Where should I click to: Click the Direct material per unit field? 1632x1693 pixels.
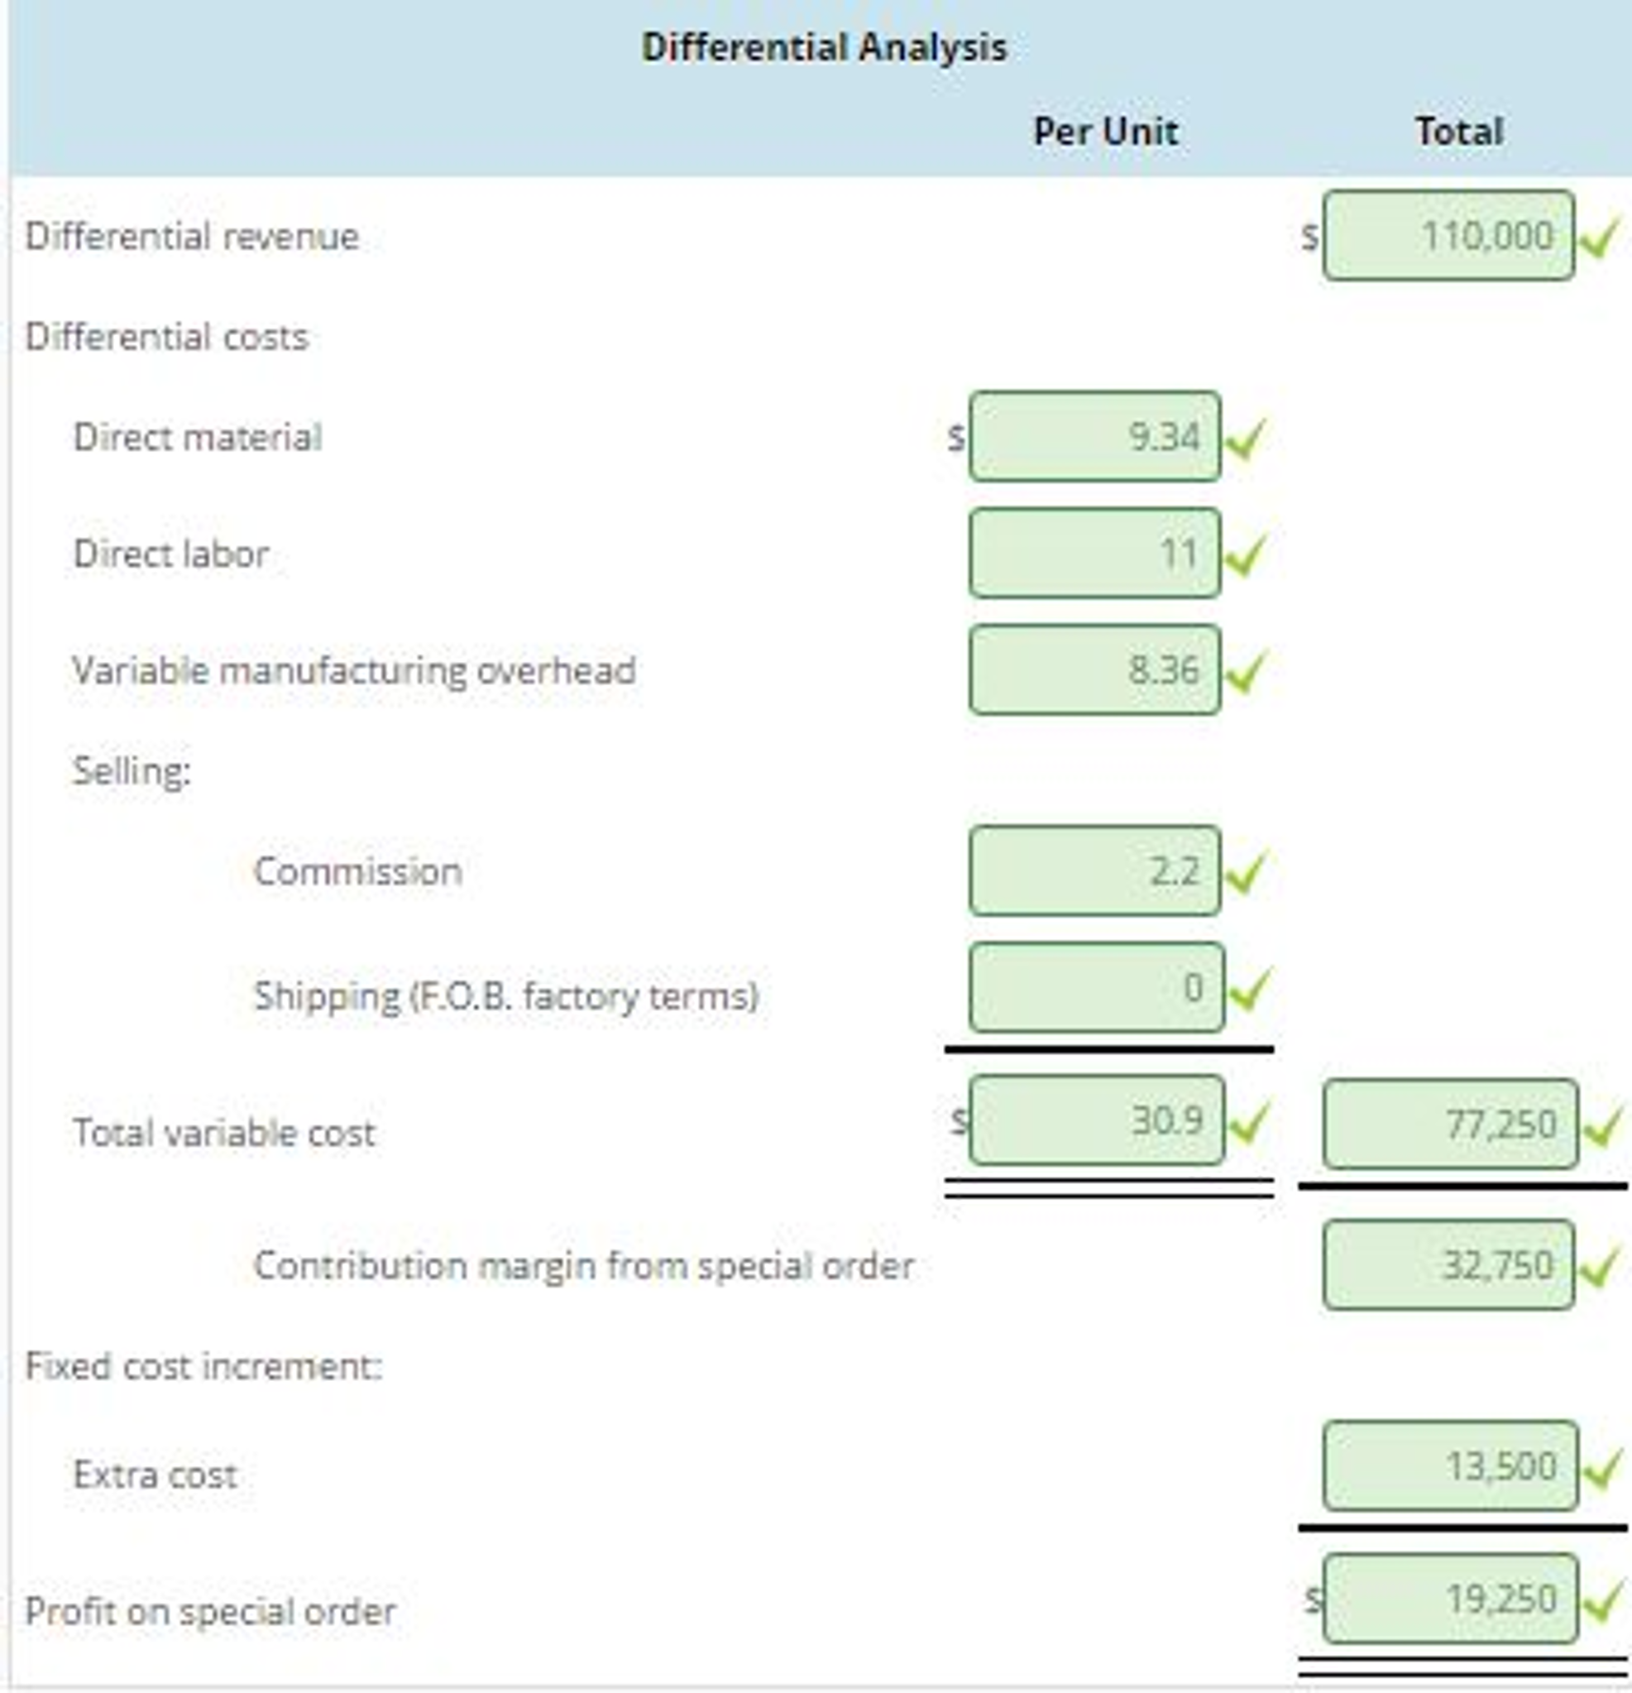(1094, 436)
